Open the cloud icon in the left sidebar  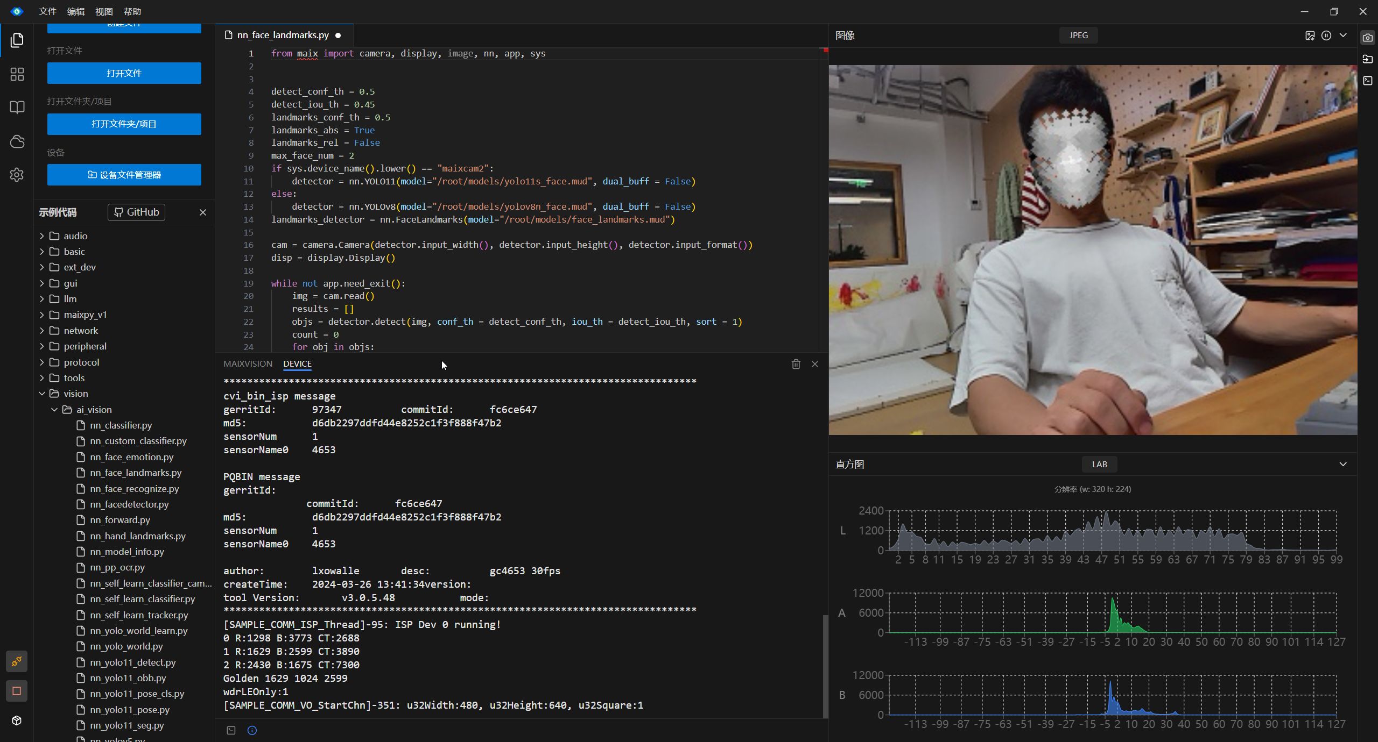(17, 141)
